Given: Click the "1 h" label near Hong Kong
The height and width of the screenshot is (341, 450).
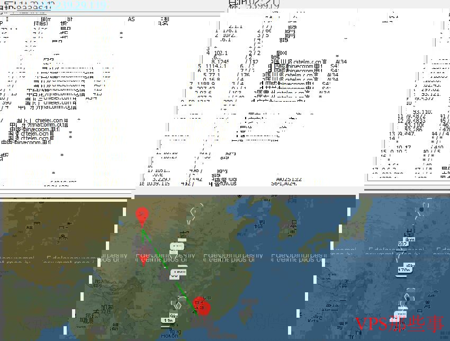Looking at the screenshot, I should 168,320.
